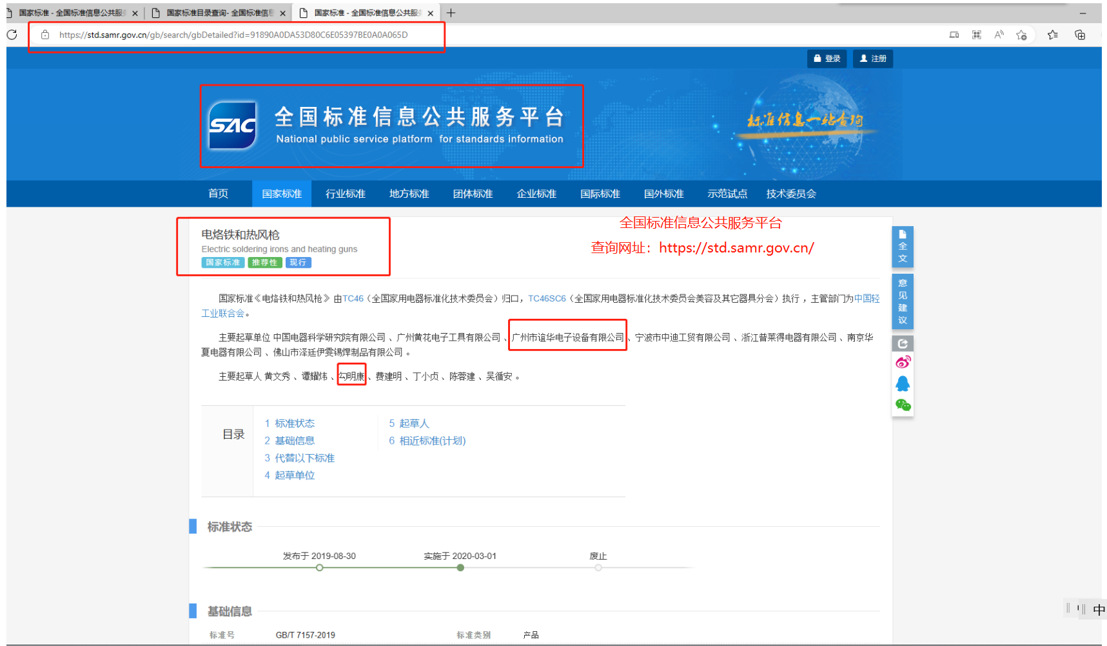The height and width of the screenshot is (646, 1107).
Task: Share via WeChat icon
Action: 903,405
